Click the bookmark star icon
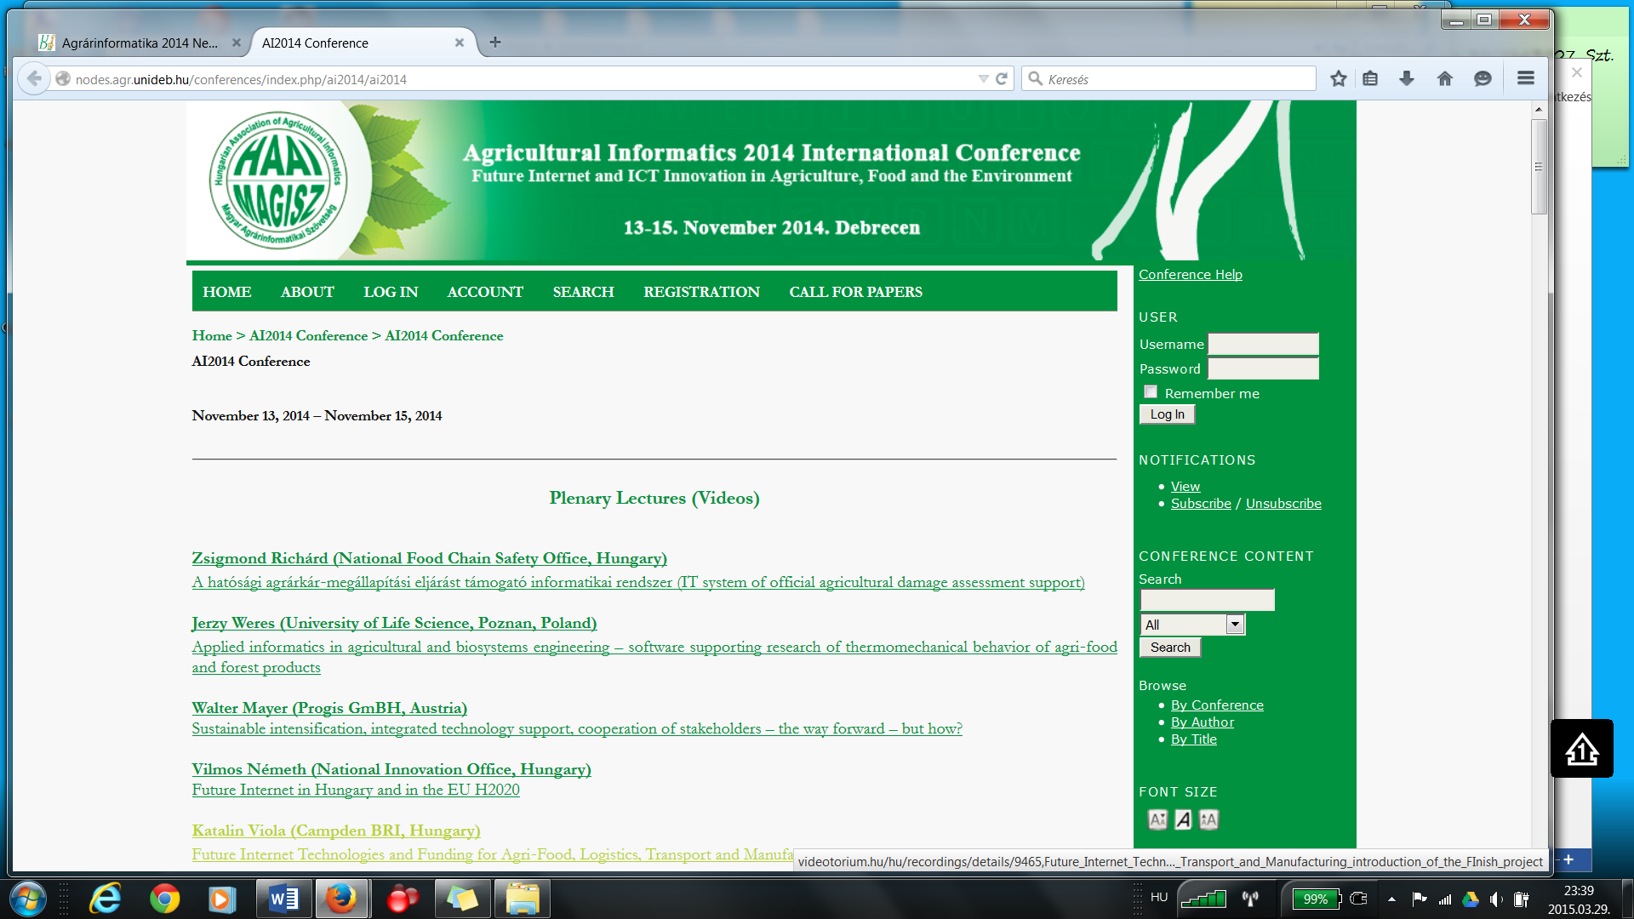1634x919 pixels. tap(1338, 79)
